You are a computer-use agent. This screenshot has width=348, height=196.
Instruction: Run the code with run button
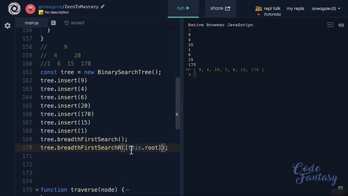pos(183,9)
